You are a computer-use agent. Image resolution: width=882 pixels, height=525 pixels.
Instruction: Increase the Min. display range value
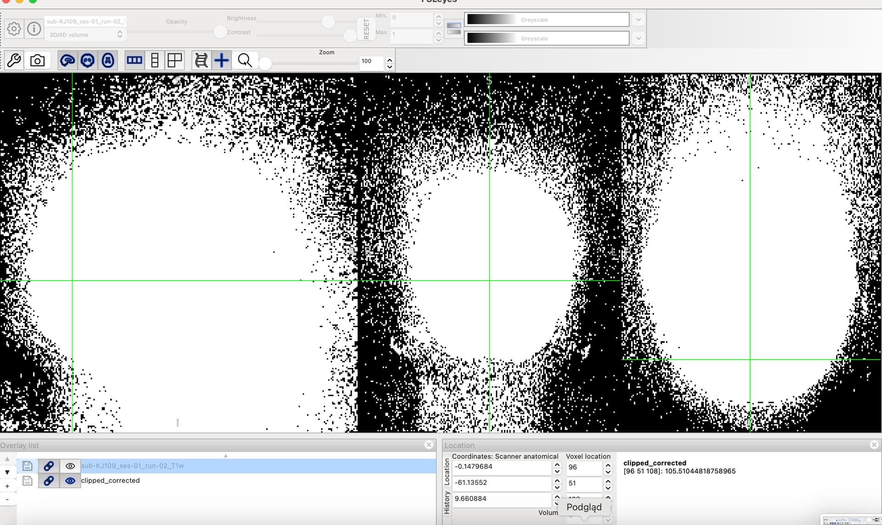coord(438,17)
